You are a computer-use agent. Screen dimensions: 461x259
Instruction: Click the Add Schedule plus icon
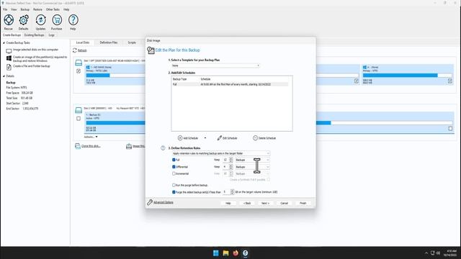[x=180, y=138]
